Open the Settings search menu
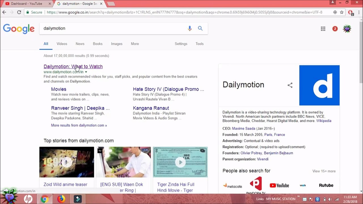The image size is (363, 204). (181, 44)
